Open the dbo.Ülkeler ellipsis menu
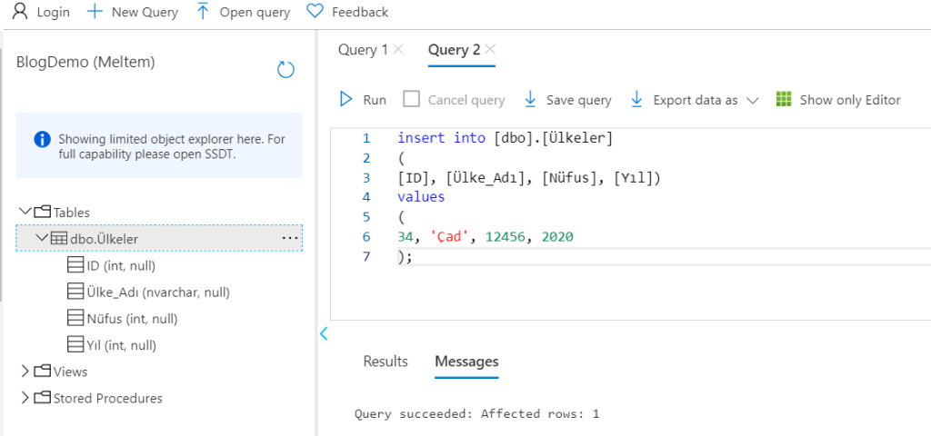This screenshot has height=436, width=931. 289,238
